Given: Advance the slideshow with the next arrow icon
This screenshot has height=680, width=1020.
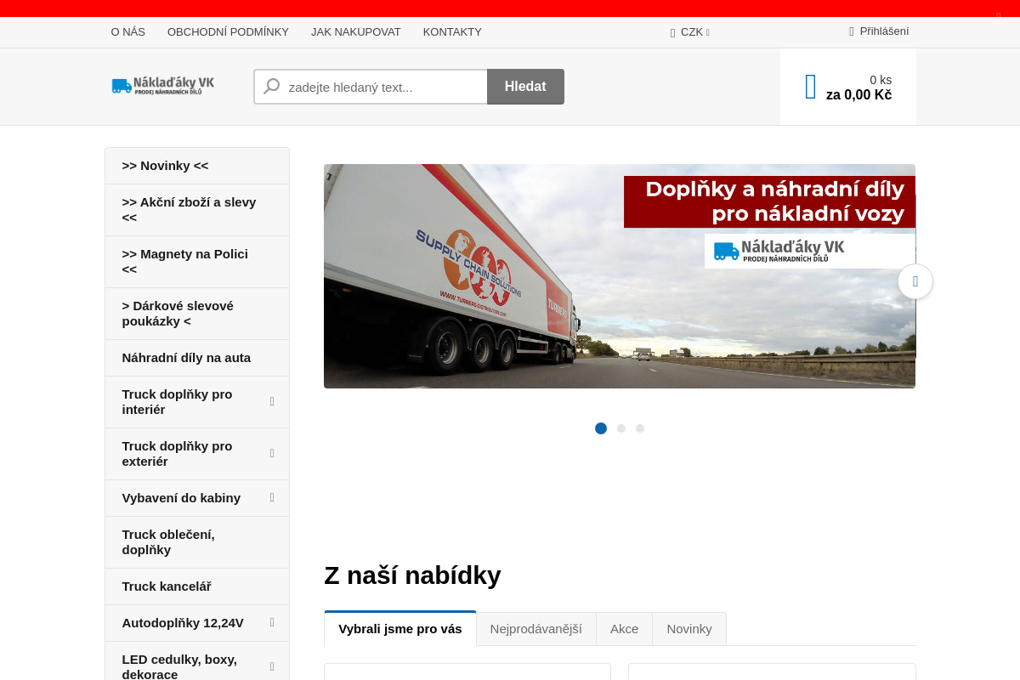Looking at the screenshot, I should point(915,281).
